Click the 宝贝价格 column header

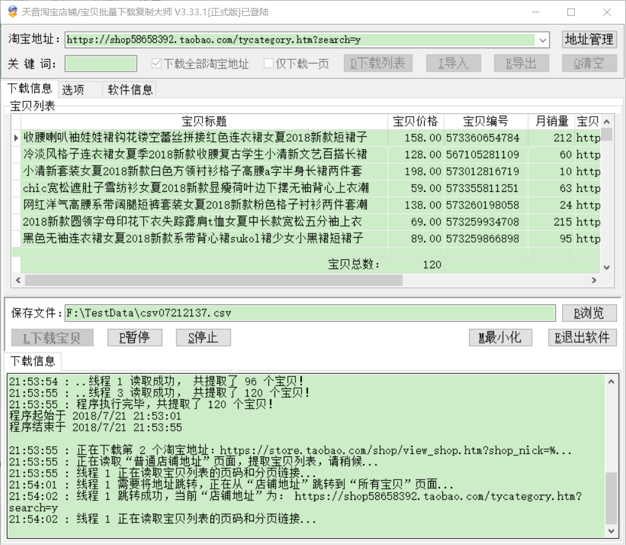coord(416,121)
